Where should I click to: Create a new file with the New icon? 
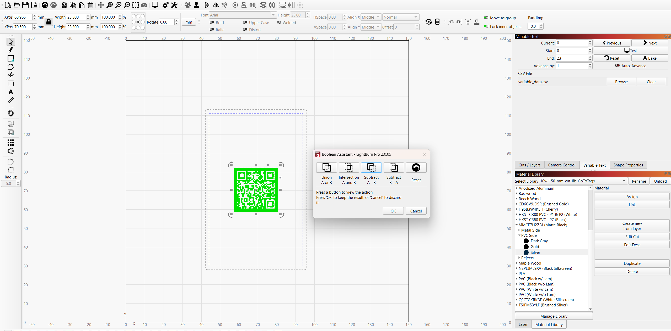[8, 5]
